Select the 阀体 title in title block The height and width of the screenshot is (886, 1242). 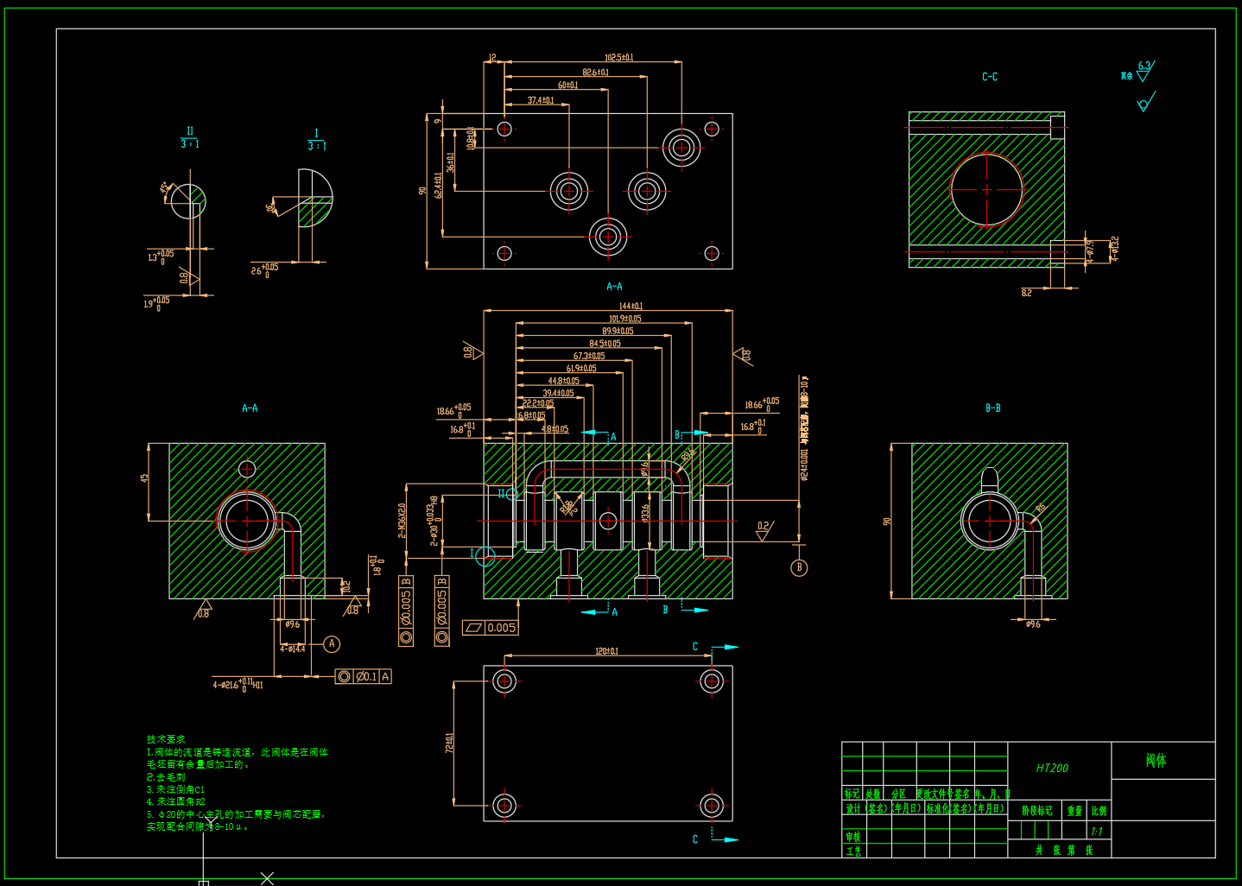(x=1156, y=761)
